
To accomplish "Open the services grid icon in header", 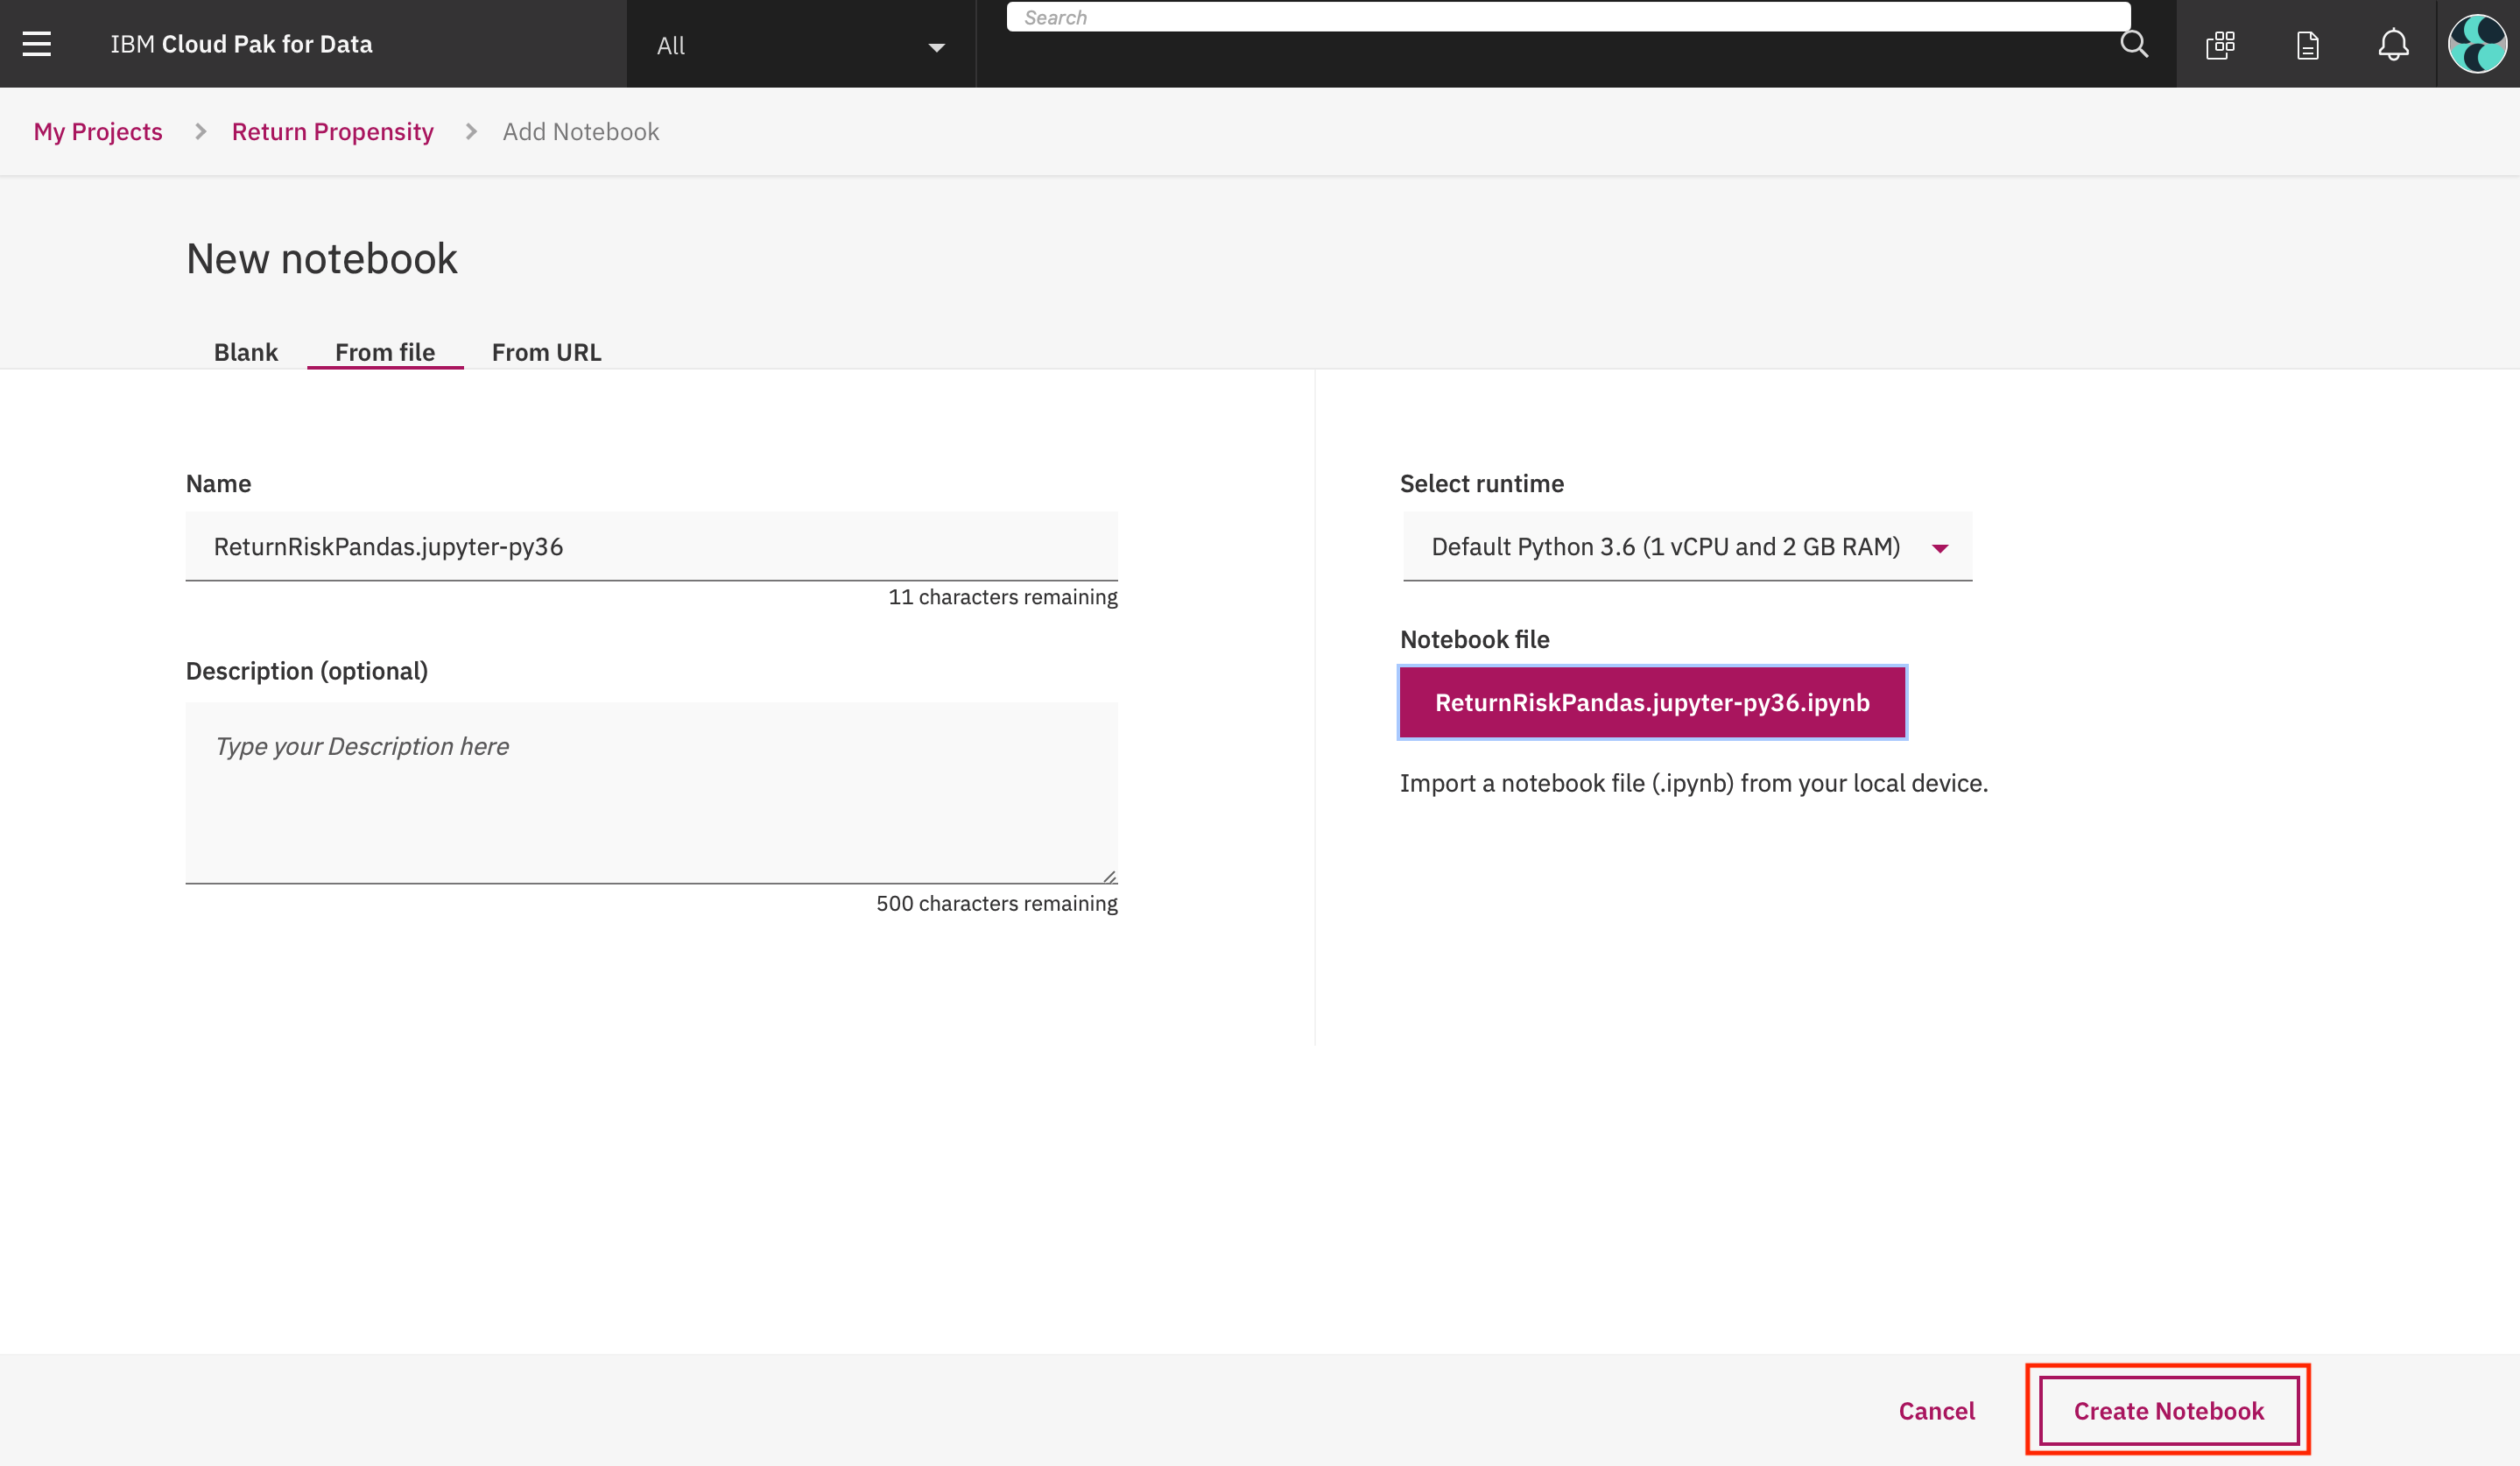I will [2220, 44].
